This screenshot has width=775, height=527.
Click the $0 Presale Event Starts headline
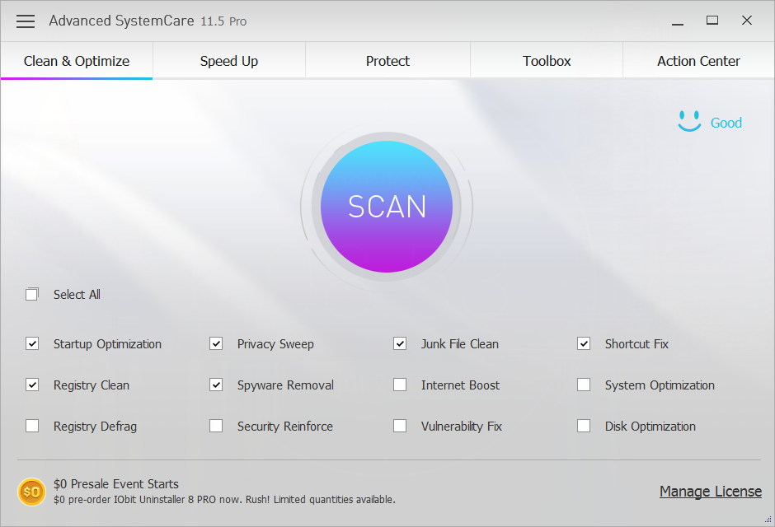click(116, 483)
